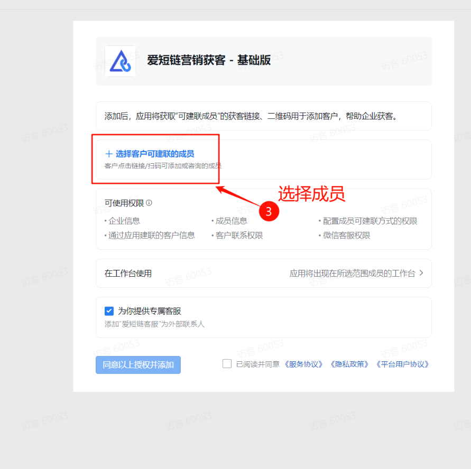Select 选择客户可建联的成员 link

tap(155, 154)
